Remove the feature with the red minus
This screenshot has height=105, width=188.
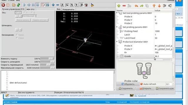pos(124,6)
